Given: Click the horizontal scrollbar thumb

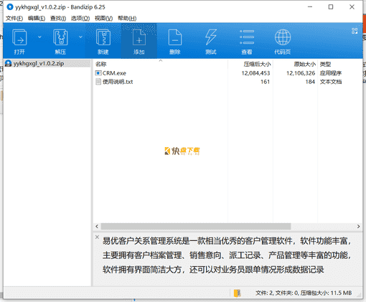Looking at the screenshot, I should point(196,226).
